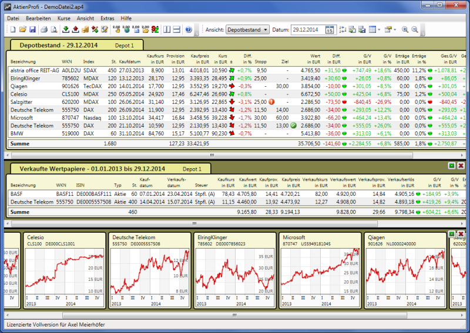Click the red stop warning icon for Salzgitter
The image size is (470, 333).
[271, 101]
